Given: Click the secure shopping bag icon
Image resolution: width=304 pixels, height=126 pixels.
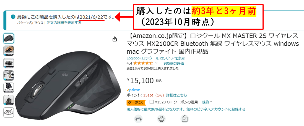Looking at the screenshot, I should [x=185, y=119].
